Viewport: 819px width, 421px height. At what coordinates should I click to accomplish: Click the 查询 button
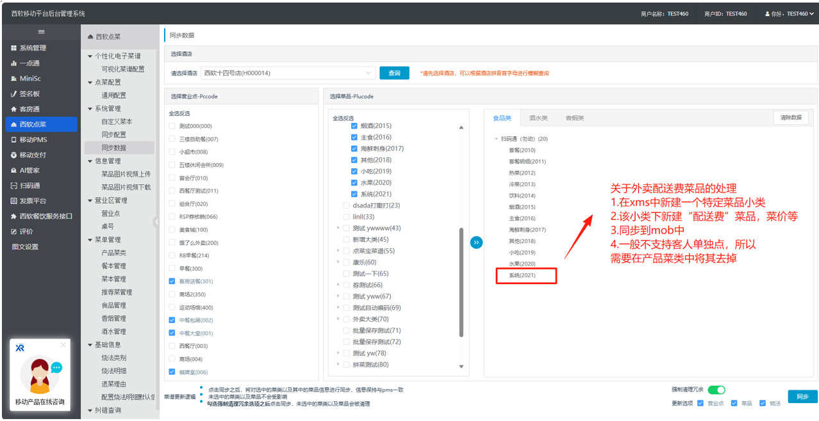point(394,73)
